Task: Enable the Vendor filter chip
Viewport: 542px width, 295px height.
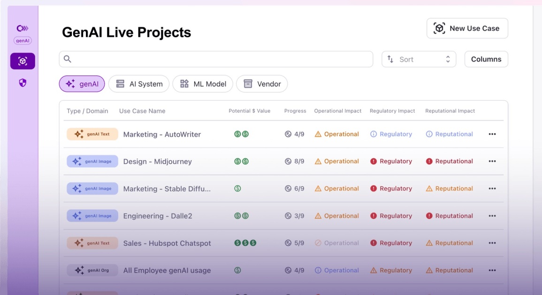Action: click(x=262, y=84)
